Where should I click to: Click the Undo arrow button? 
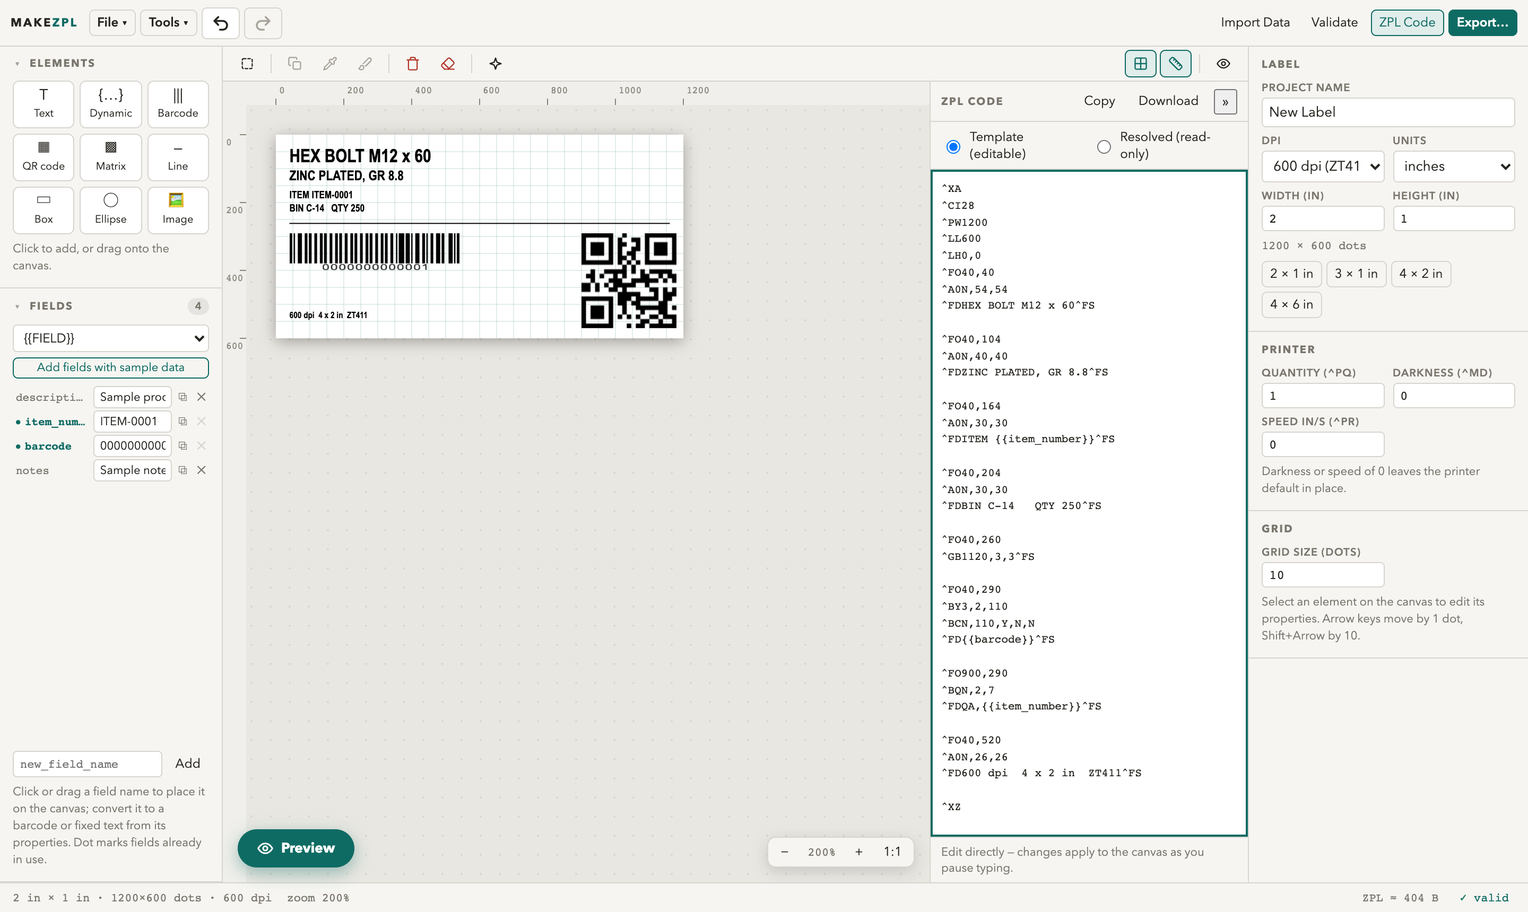coord(221,23)
